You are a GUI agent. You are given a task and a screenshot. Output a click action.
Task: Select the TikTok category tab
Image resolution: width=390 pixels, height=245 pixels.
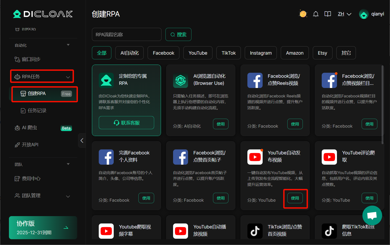228,53
